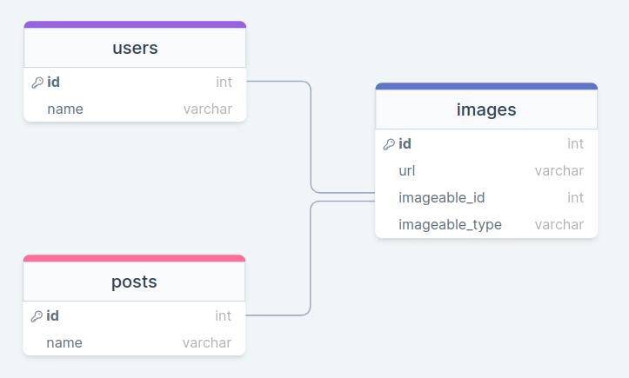This screenshot has height=378, width=629.
Task: Click the blue color bar above images
Action: click(x=486, y=86)
